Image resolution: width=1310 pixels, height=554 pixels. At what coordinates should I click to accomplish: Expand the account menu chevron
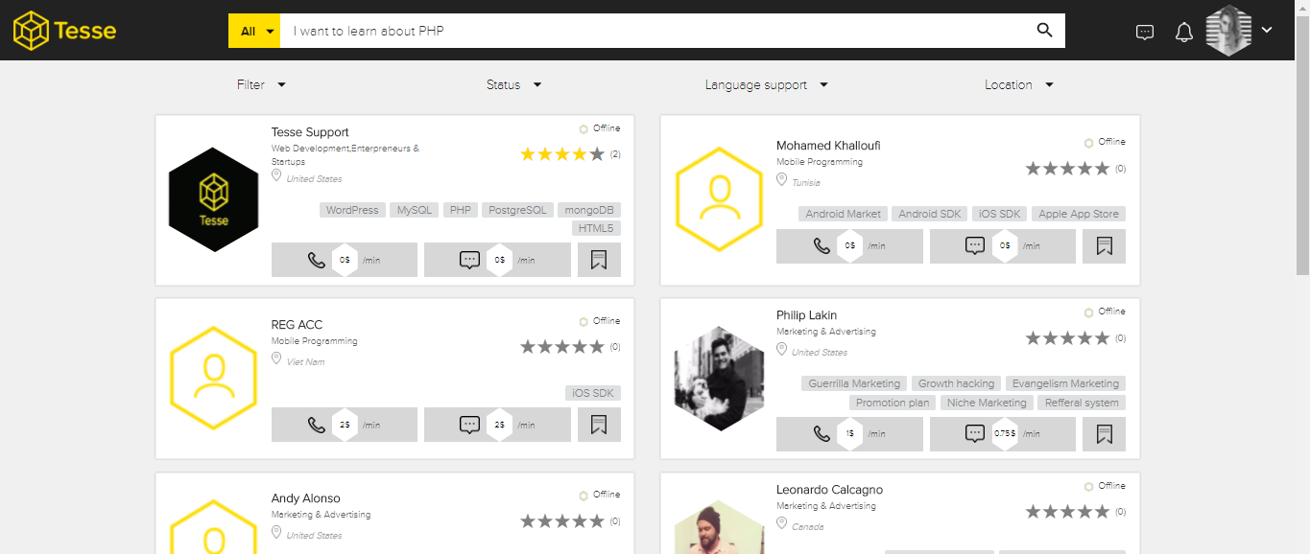pyautogui.click(x=1267, y=30)
